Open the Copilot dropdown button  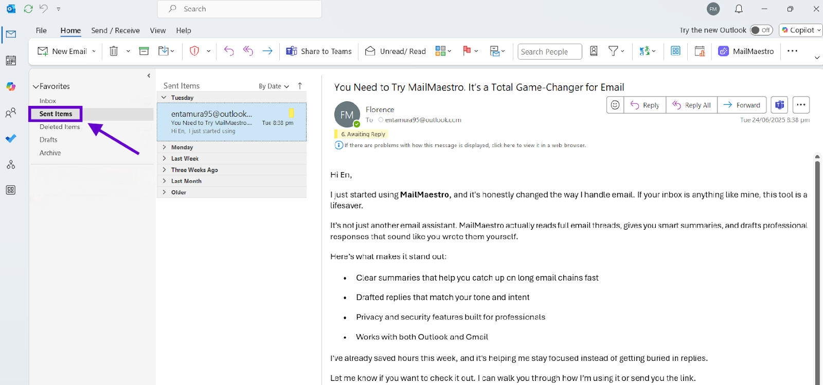coord(800,30)
